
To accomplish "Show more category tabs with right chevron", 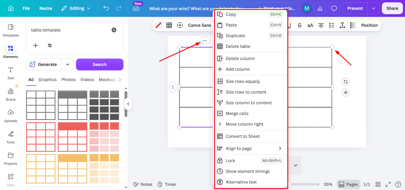I will pos(120,80).
